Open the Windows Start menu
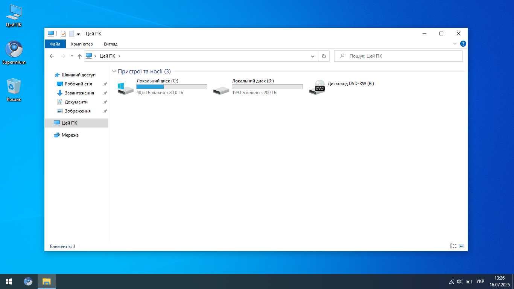The width and height of the screenshot is (514, 289). 9,281
